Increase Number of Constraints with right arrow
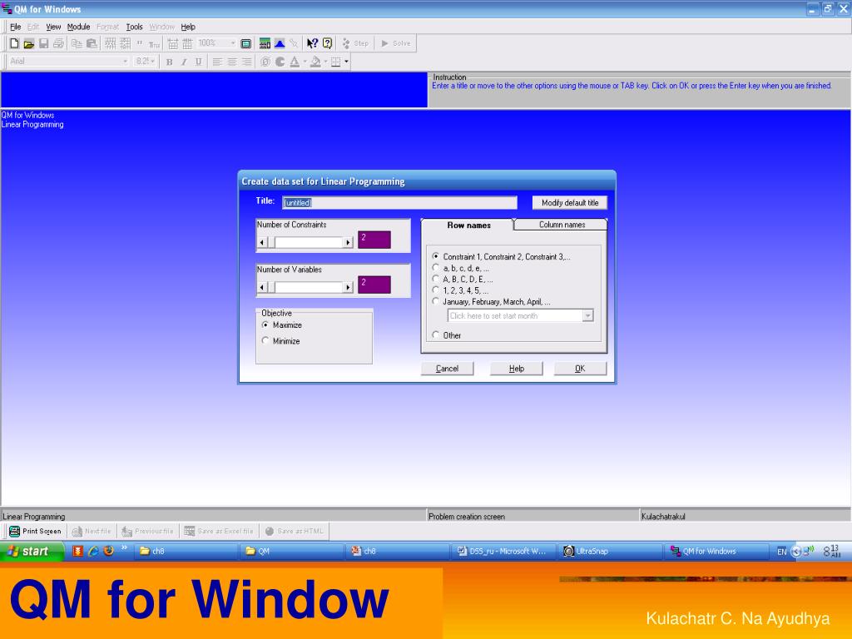The height and width of the screenshot is (639, 852). 348,242
